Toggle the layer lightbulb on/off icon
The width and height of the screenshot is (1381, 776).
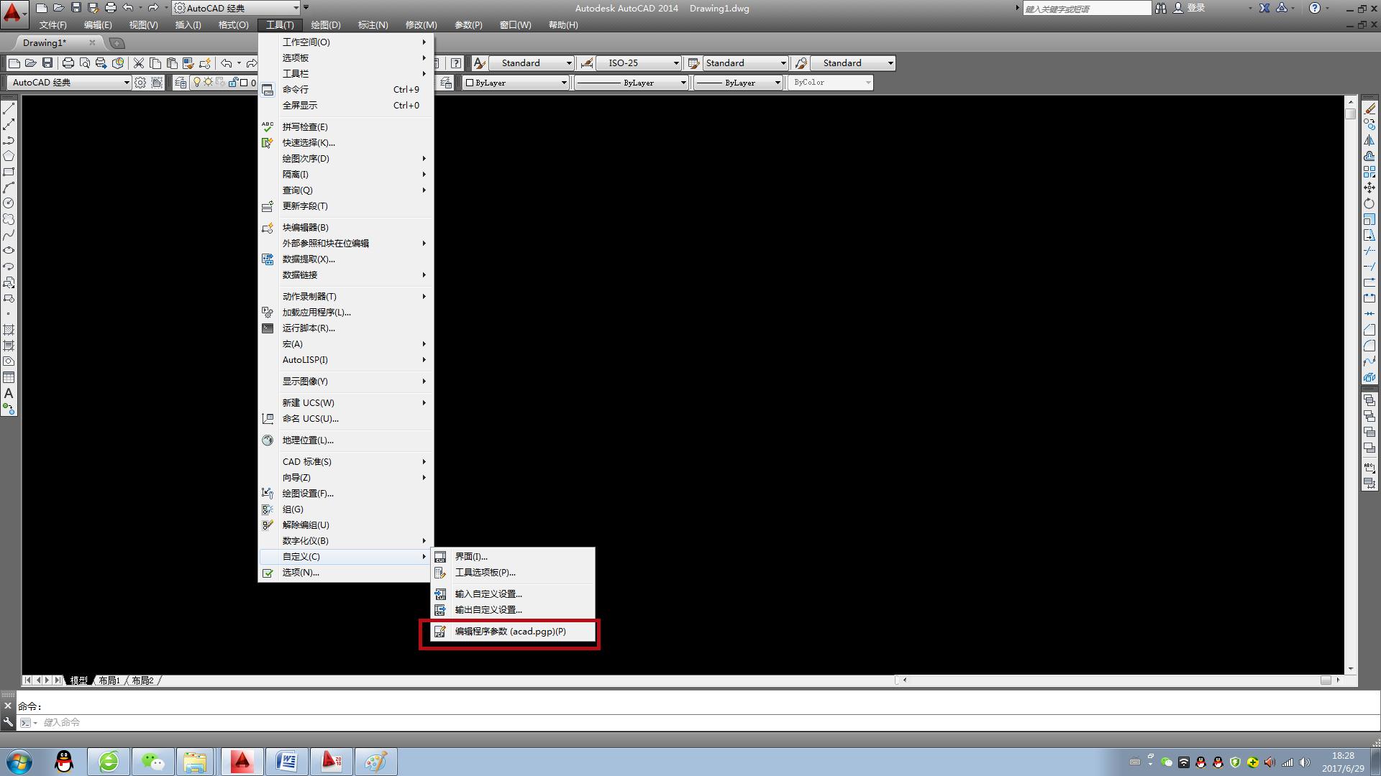coord(196,83)
